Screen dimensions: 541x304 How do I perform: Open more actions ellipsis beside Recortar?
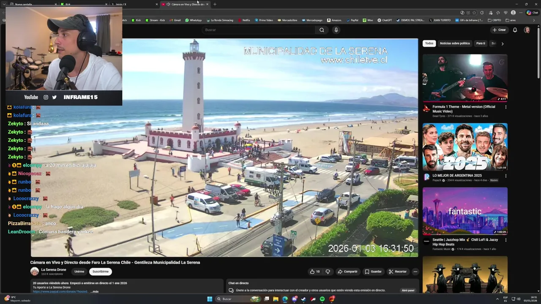(415, 271)
